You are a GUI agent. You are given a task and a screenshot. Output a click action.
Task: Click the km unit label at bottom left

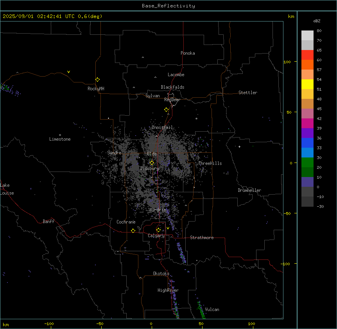[6, 324]
